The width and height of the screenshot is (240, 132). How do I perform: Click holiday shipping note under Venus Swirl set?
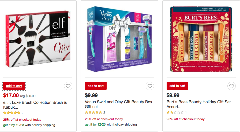click(x=111, y=124)
